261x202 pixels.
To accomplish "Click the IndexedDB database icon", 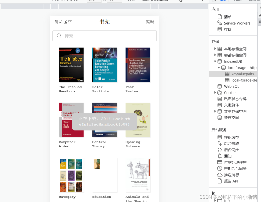I will [220, 61].
